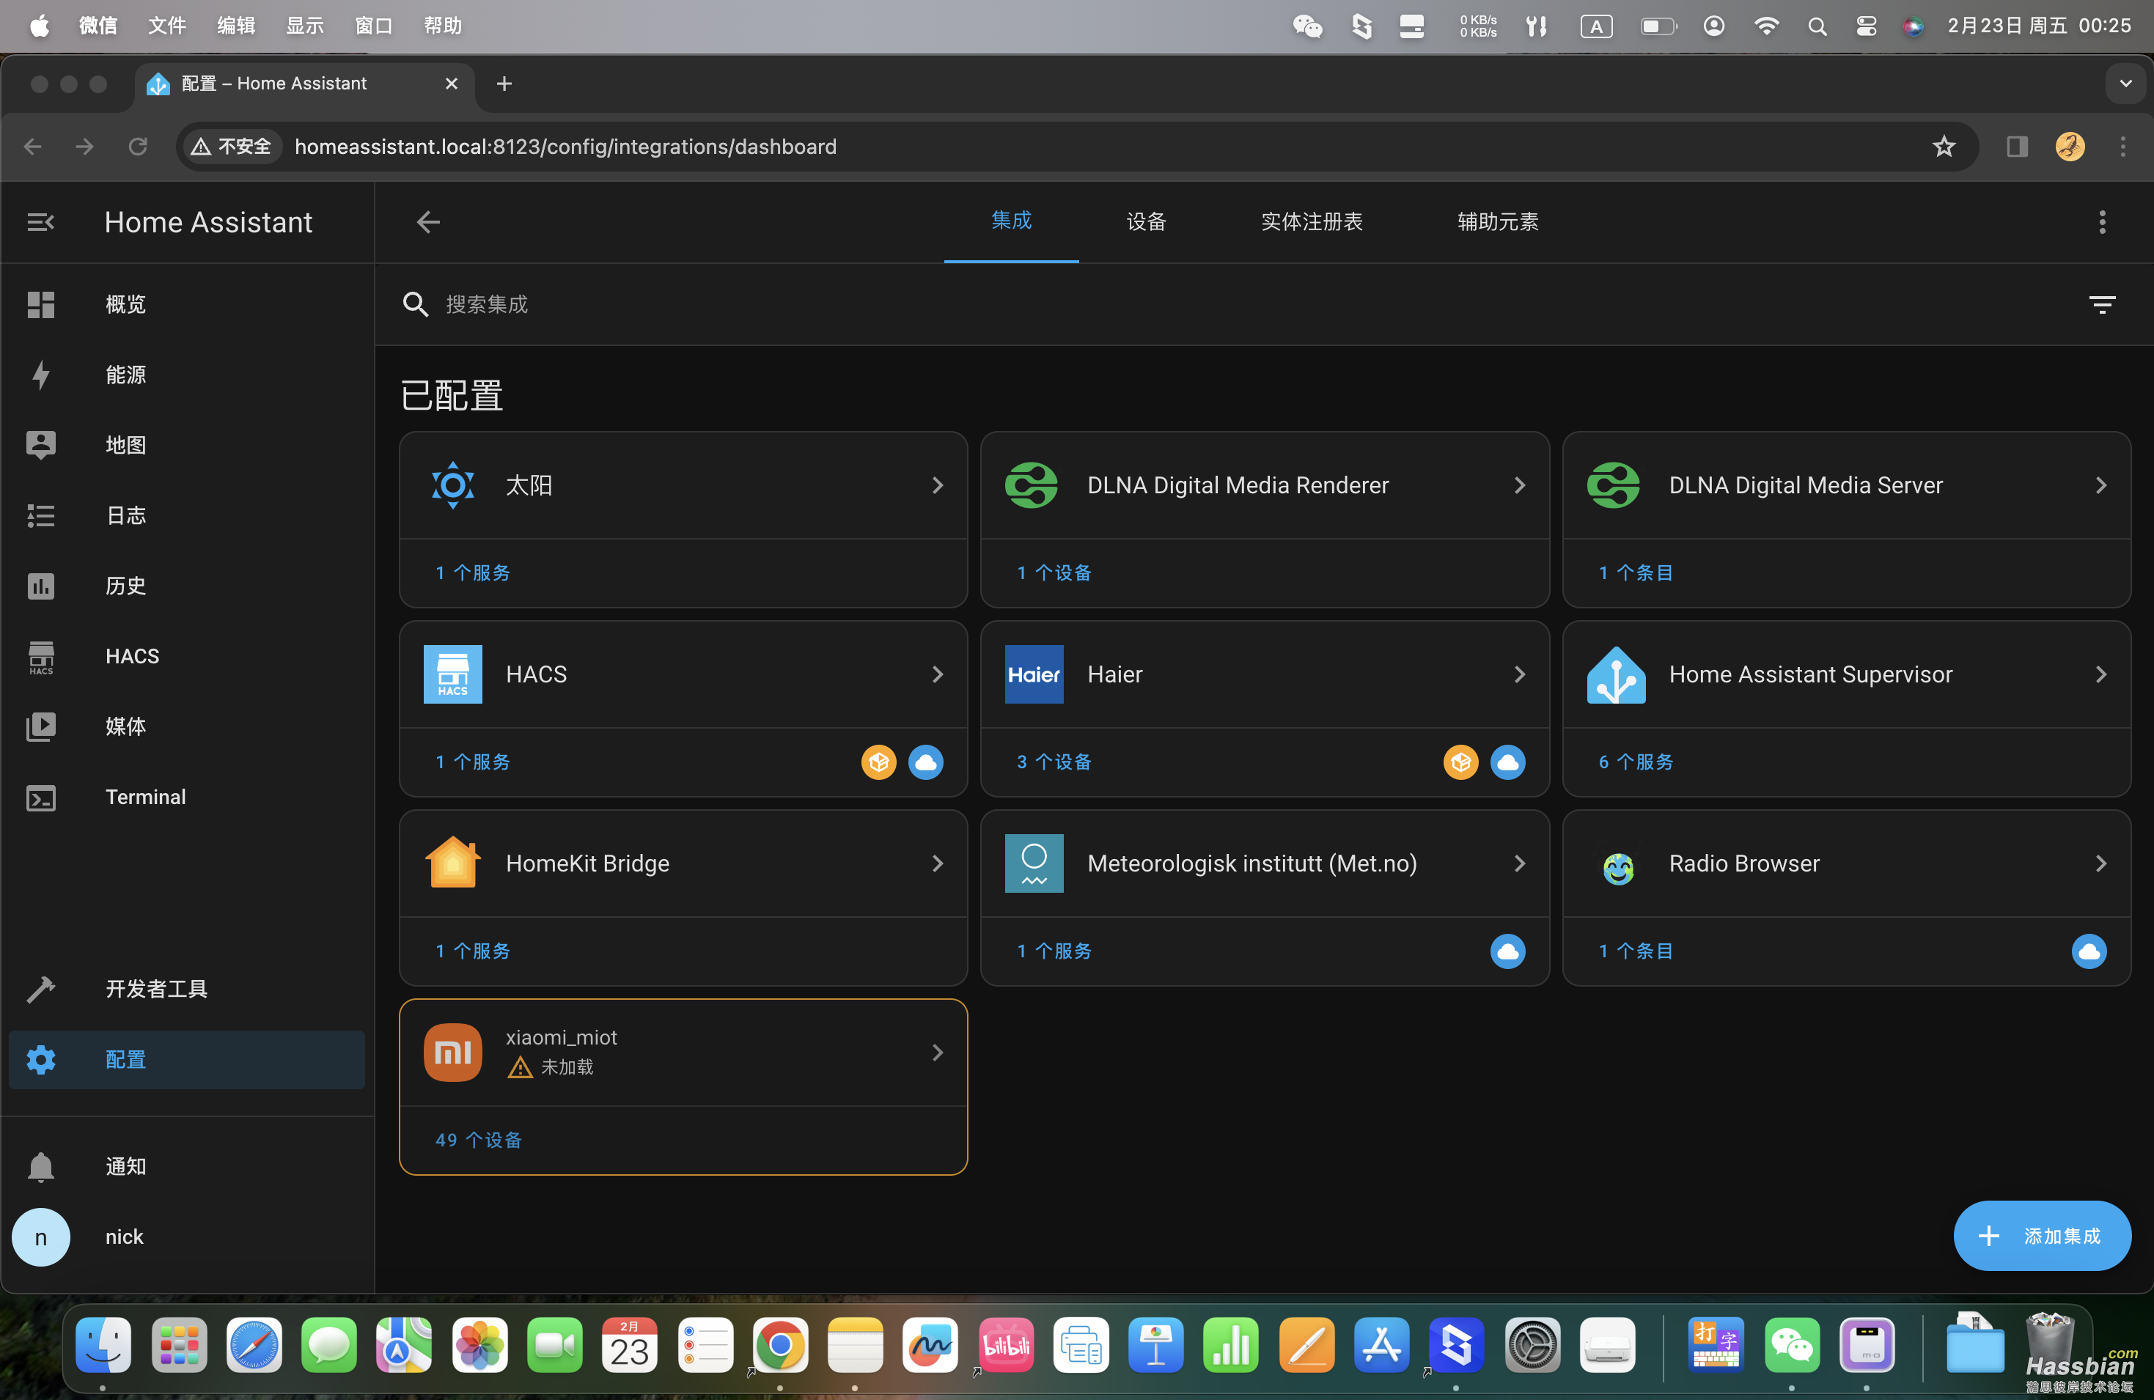Open 6 个服务 link on Supervisor card
Viewport: 2154px width, 1400px height.
(x=1636, y=762)
